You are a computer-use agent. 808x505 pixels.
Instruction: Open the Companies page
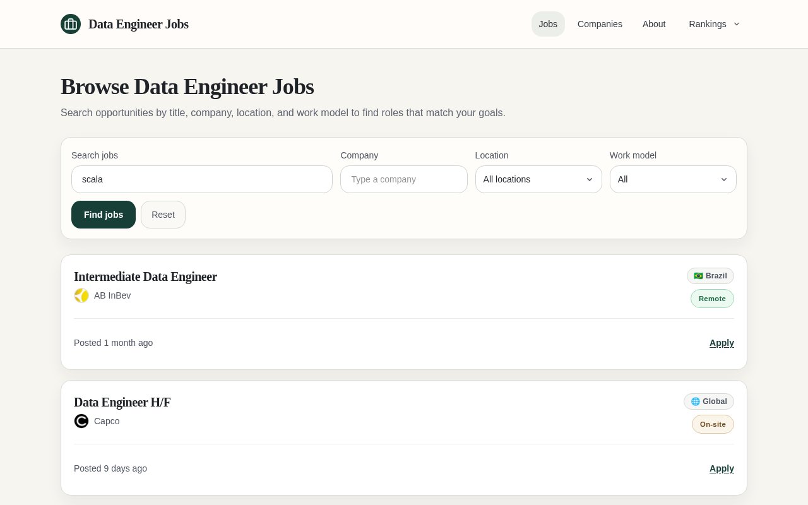pos(600,24)
